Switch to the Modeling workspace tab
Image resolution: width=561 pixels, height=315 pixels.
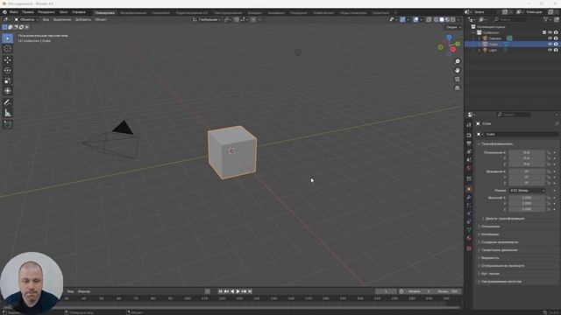click(133, 13)
